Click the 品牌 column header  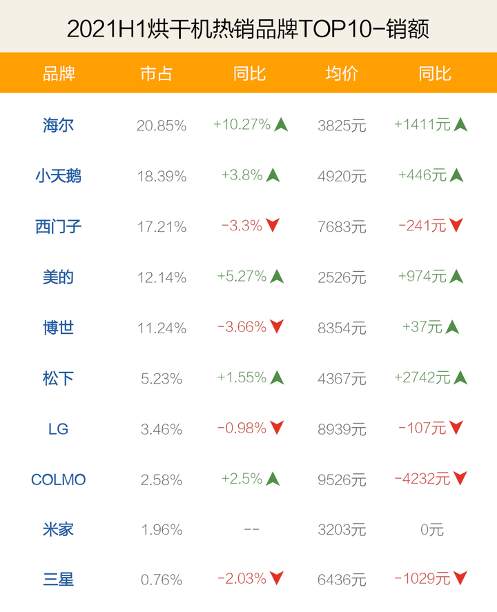click(59, 74)
